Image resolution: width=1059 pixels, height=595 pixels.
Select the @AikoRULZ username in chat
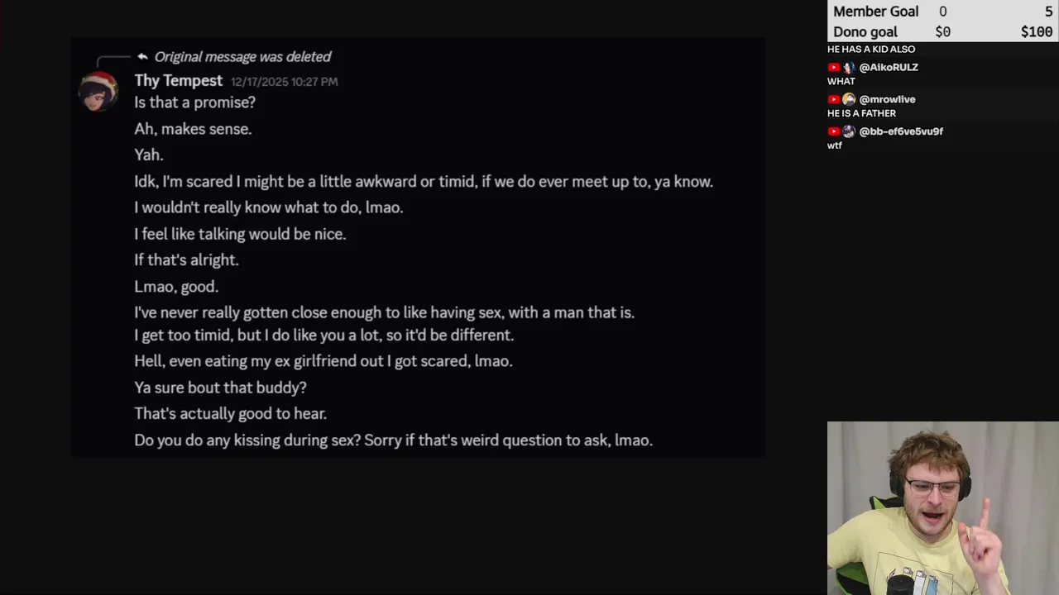(889, 67)
